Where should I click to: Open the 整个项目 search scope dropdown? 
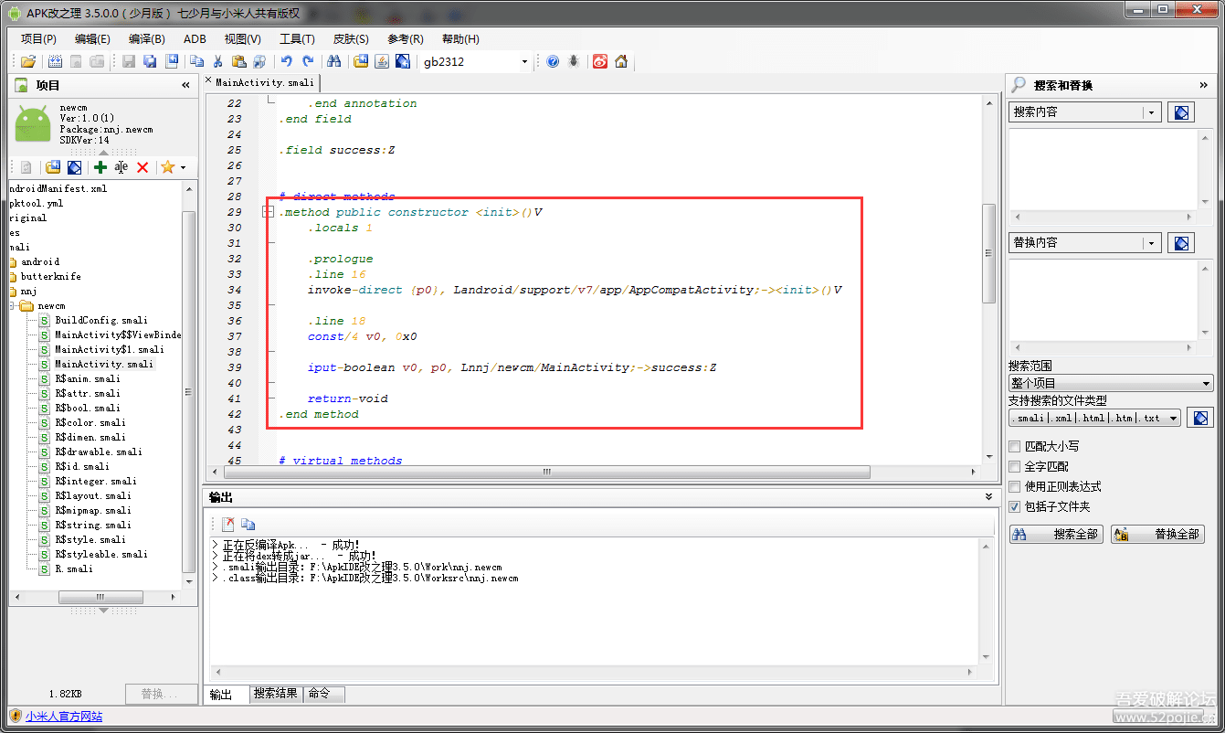tap(1207, 383)
